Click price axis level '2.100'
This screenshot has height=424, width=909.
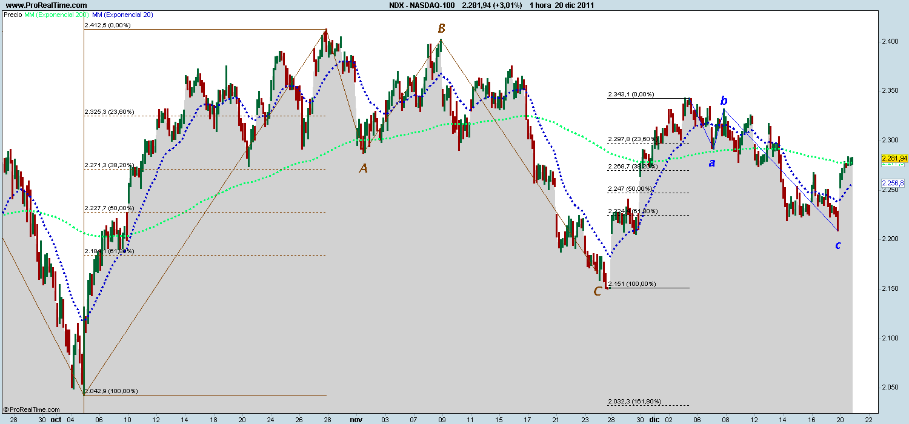point(890,337)
